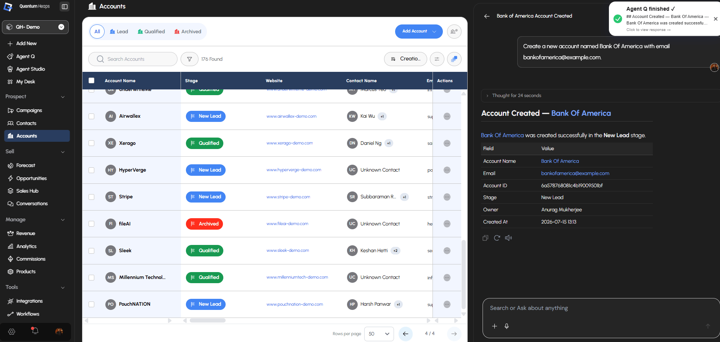Click the Sleek Qualified stage badge

click(x=205, y=251)
